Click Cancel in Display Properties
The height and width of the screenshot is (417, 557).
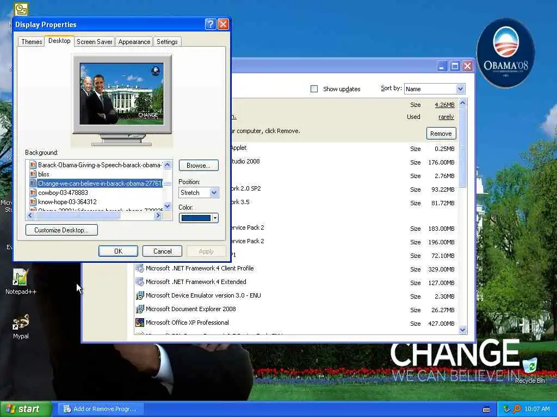pos(162,251)
